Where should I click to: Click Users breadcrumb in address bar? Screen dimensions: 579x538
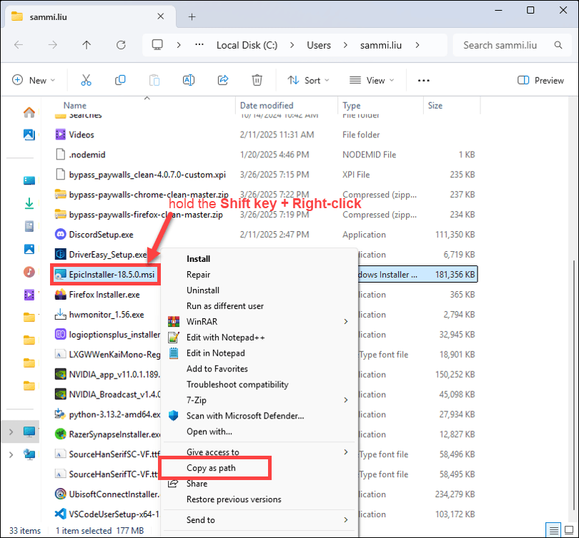point(319,45)
